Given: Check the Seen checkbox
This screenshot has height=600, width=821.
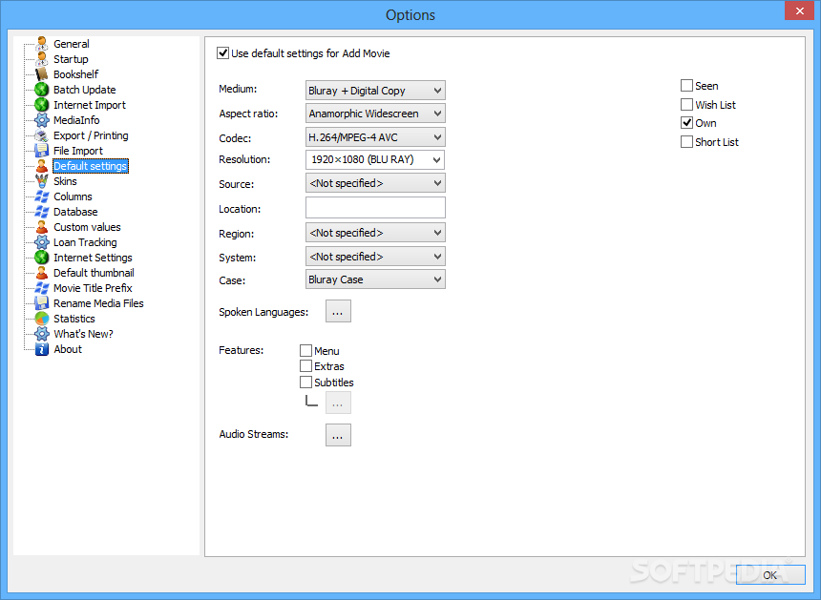Looking at the screenshot, I should (x=686, y=85).
